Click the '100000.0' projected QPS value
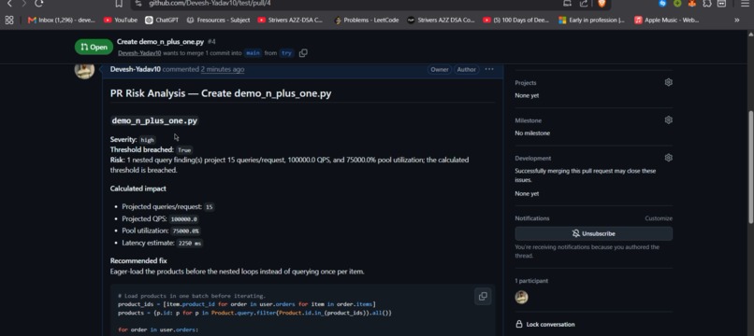 pyautogui.click(x=183, y=219)
